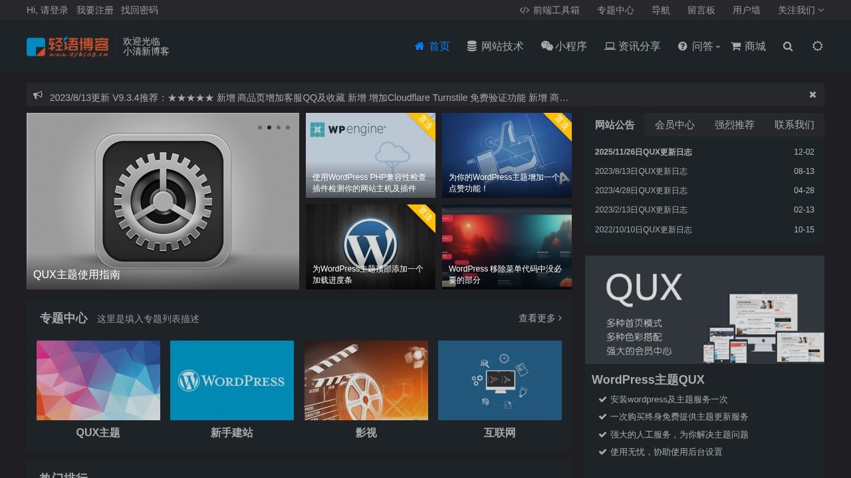Open the 找回密码 password recovery link
The image size is (851, 478).
pyautogui.click(x=138, y=10)
